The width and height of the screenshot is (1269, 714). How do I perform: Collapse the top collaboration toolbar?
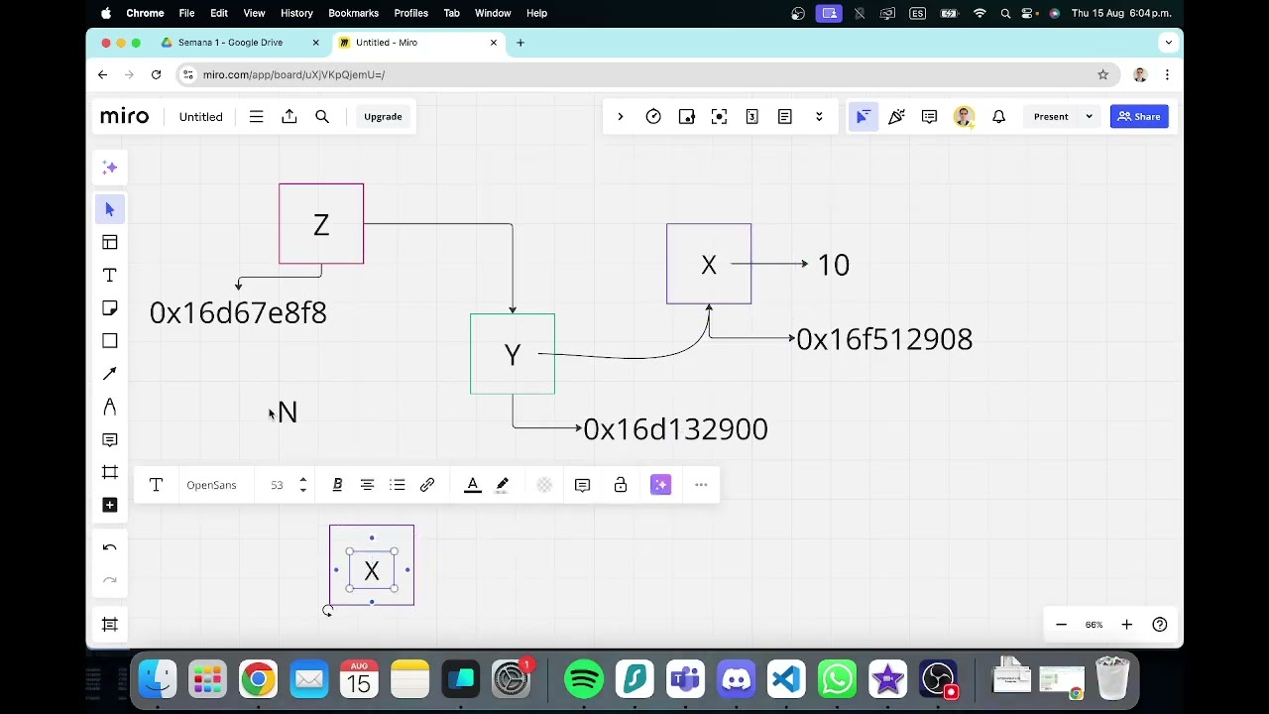621,117
